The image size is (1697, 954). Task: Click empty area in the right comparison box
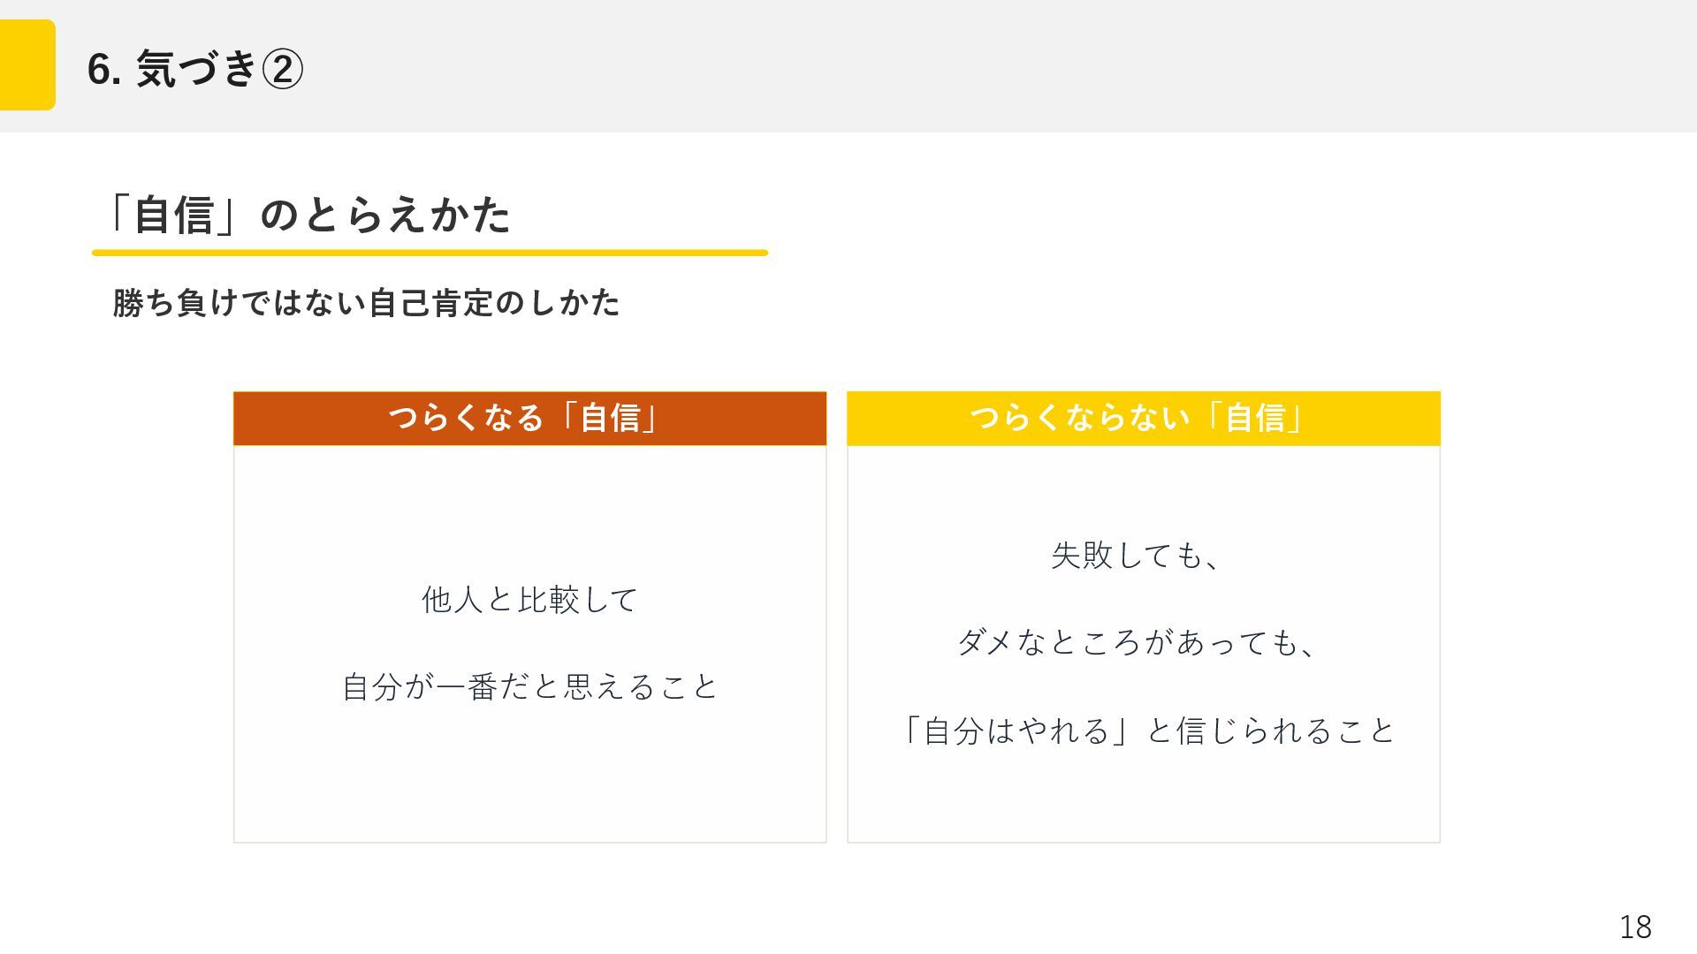(x=1143, y=795)
